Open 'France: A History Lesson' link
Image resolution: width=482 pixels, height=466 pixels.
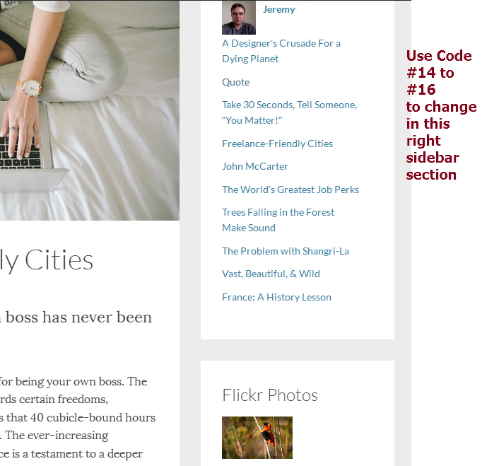coord(276,297)
